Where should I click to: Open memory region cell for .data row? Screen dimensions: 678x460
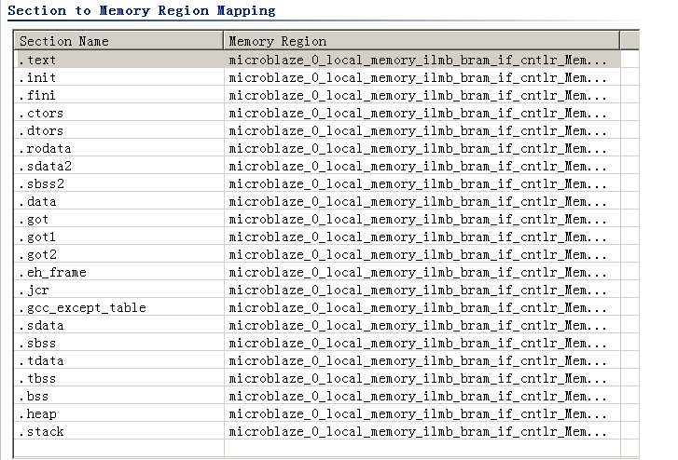click(x=422, y=201)
